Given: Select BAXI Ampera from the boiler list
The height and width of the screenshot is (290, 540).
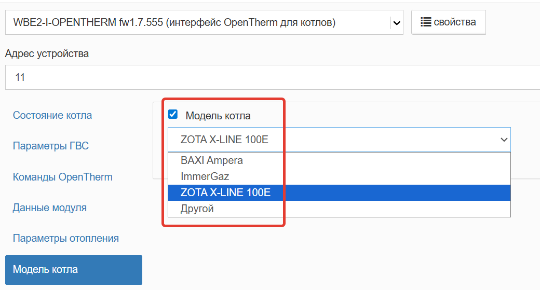Looking at the screenshot, I should coord(212,160).
